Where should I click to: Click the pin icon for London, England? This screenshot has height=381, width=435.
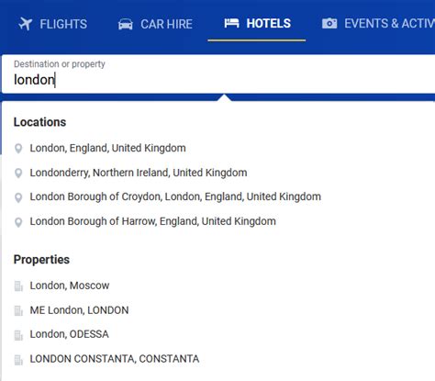tap(18, 149)
